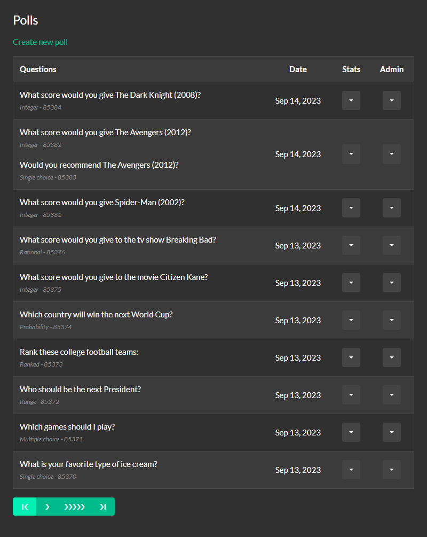This screenshot has height=537, width=427.
Task: Open Admin dropdown for Spider-Man (2002) poll
Action: tap(391, 208)
